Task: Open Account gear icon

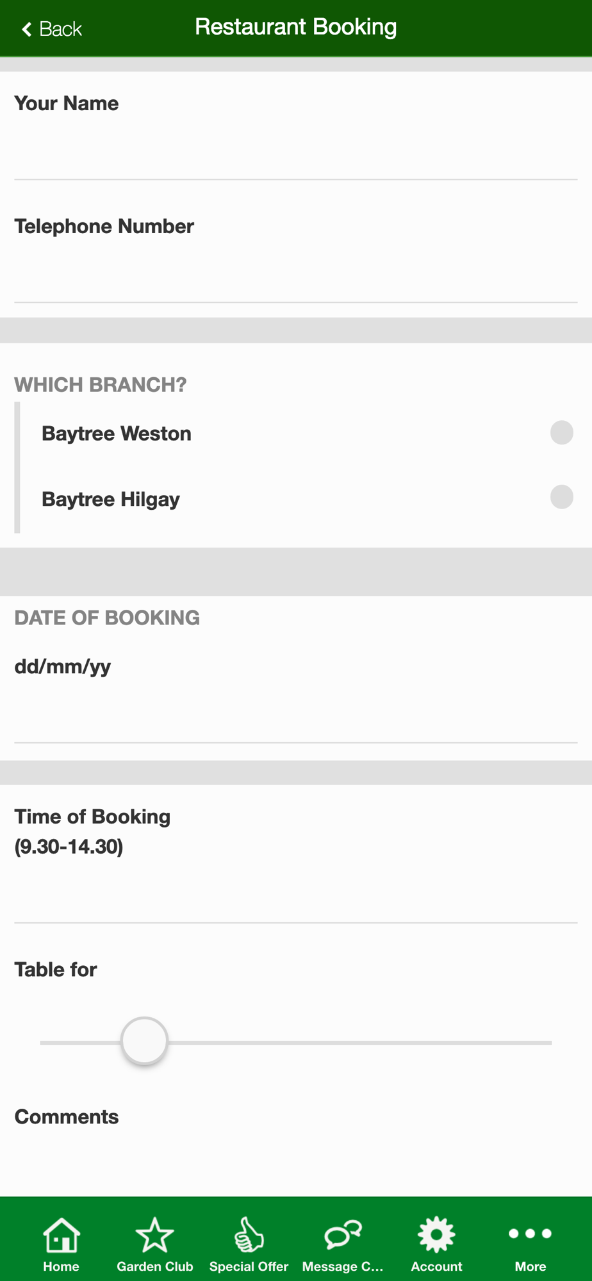Action: pos(436,1234)
